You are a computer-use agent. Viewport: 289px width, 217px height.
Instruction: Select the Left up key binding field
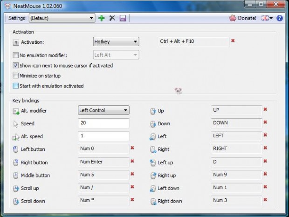click(235, 162)
